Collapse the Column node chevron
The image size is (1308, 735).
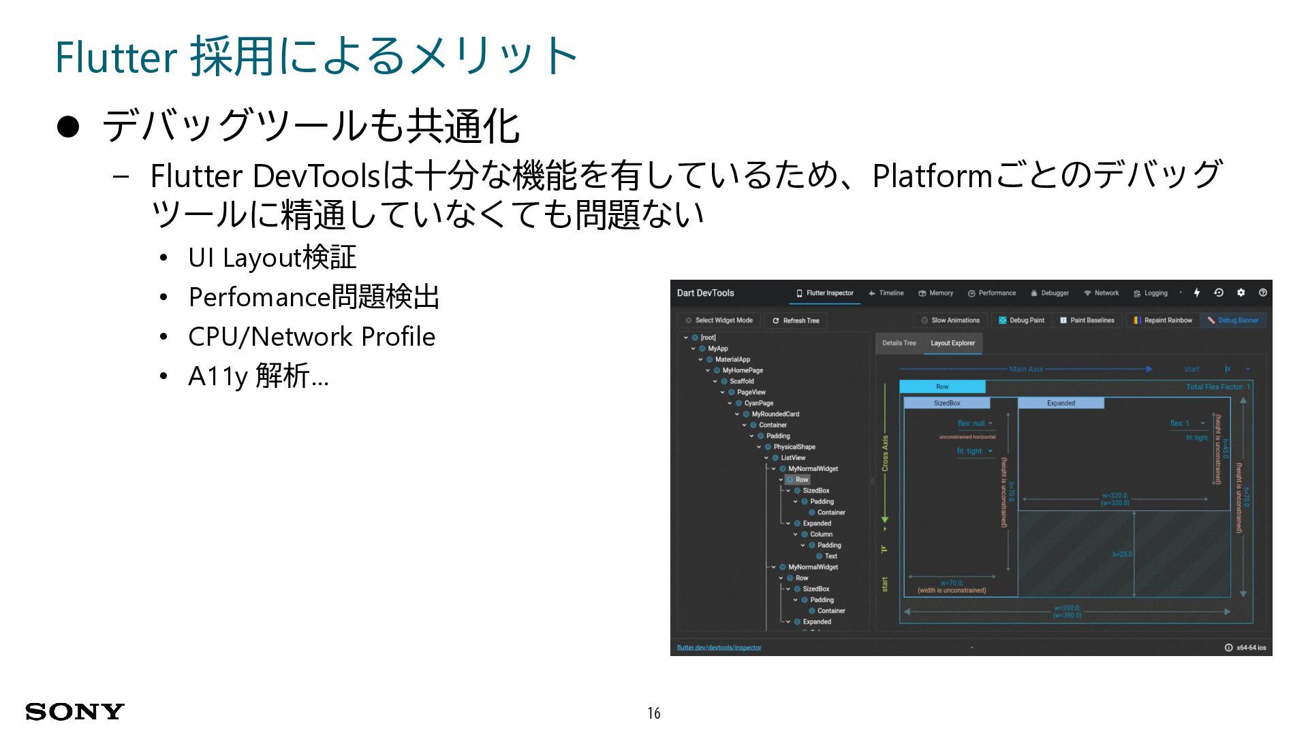click(796, 534)
